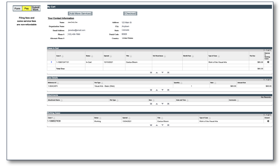The height and width of the screenshot is (166, 280).
Task: Sort Cases in Cart by Case # column
Action: (x=62, y=55)
